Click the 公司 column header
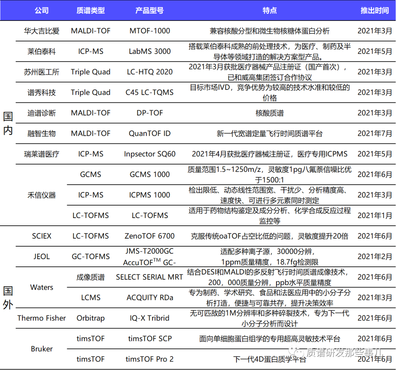 pos(41,10)
